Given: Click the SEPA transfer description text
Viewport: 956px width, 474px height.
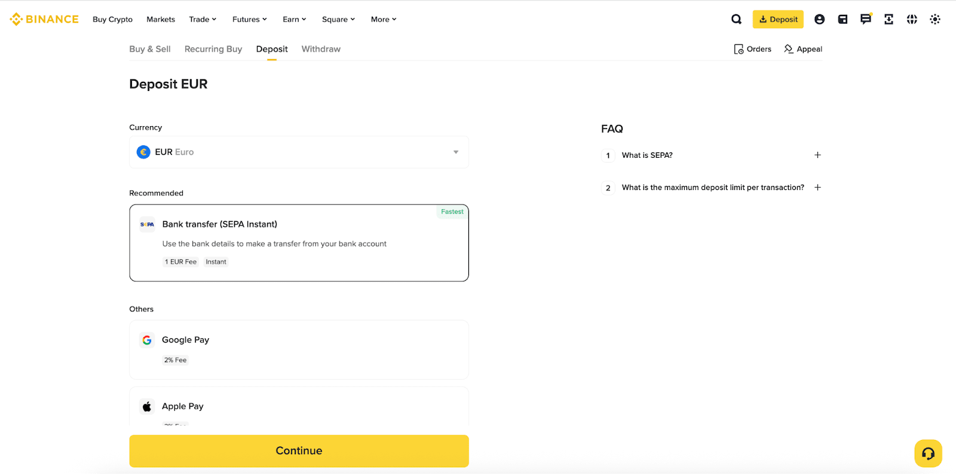Looking at the screenshot, I should [274, 244].
